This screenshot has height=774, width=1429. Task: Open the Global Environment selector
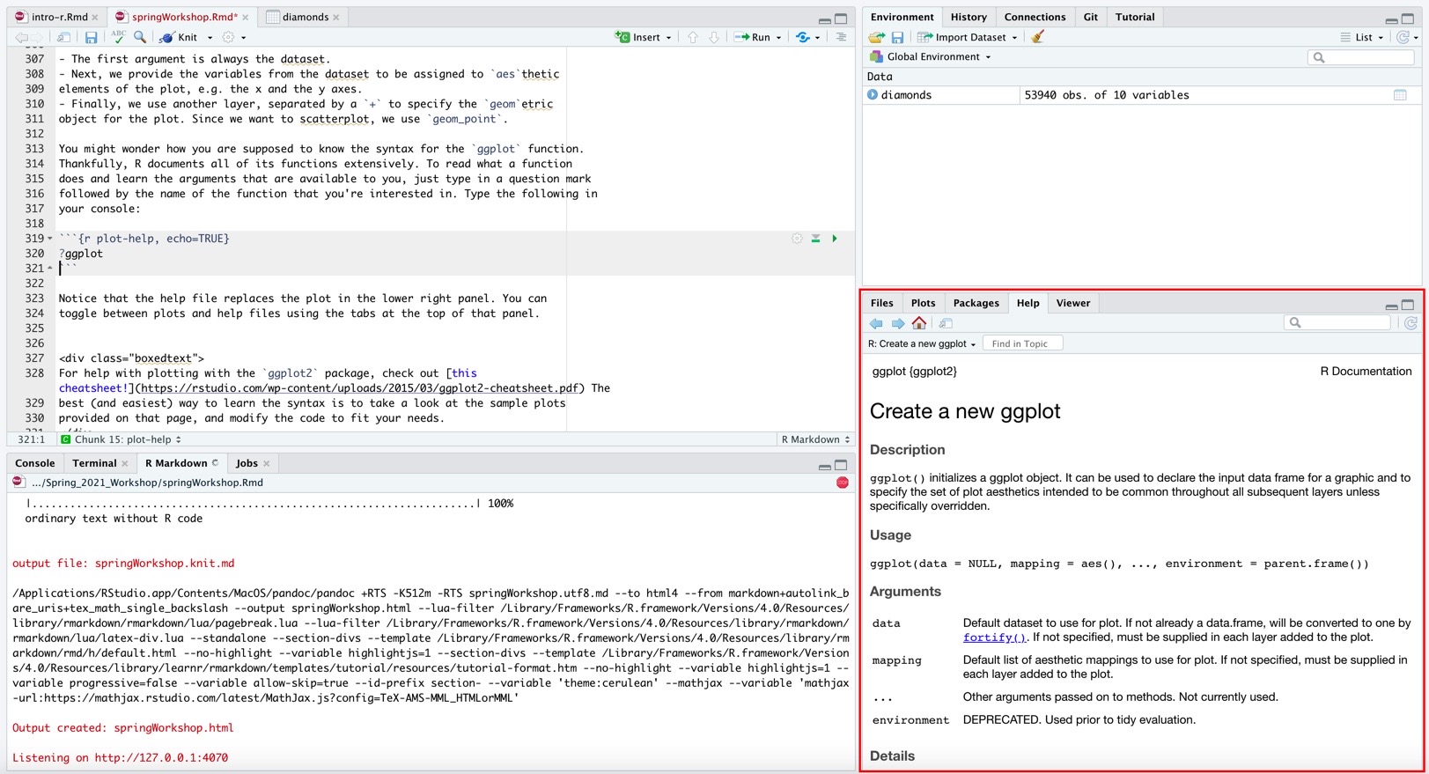[x=931, y=57]
